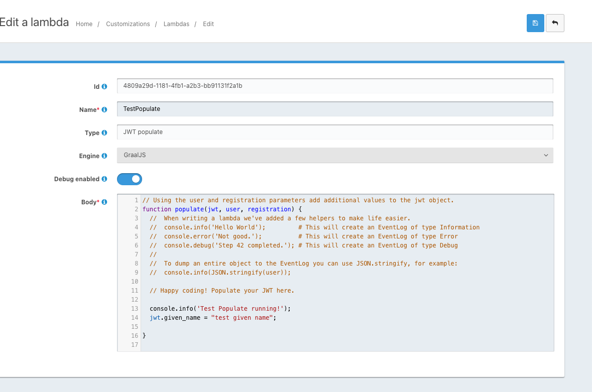Viewport: 592px width, 392px height.
Task: Show info tooltip next to Id label
Action: 104,86
